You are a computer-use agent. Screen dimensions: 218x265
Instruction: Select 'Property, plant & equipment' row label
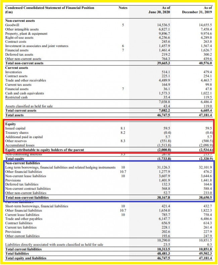pos(26,34)
